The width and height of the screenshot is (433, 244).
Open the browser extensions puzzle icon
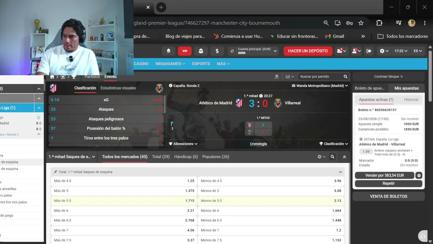379,23
